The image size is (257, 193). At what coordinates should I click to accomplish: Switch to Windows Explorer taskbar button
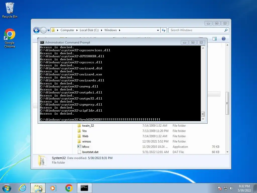[38, 188]
